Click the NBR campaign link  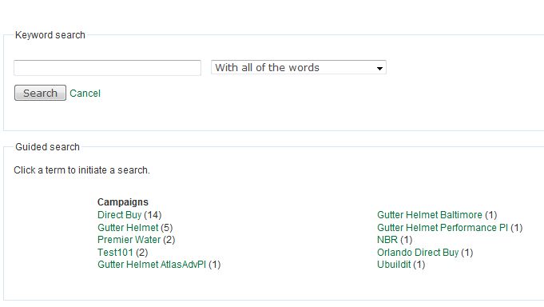(x=387, y=240)
